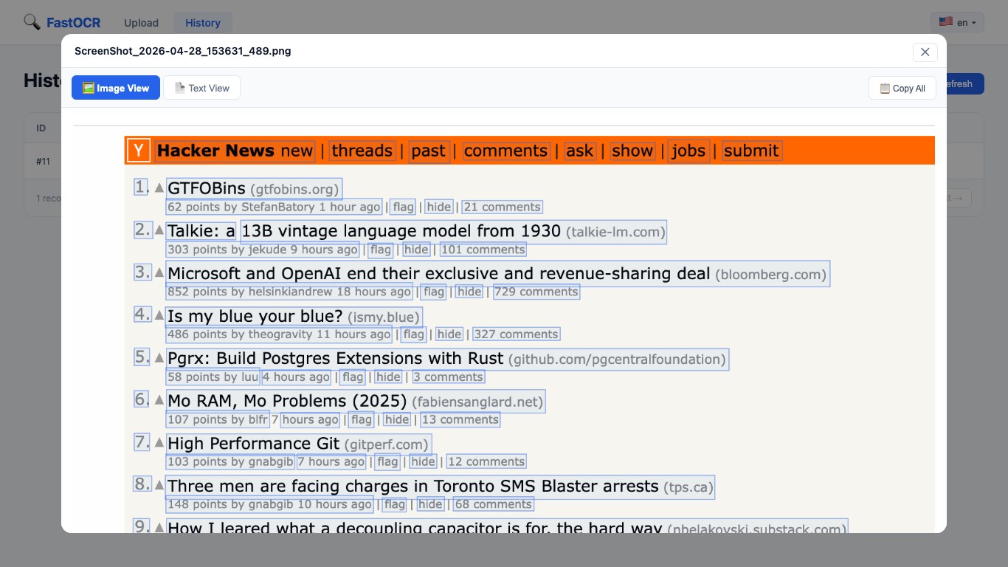Click upvote arrow beside High Performance Git
The height and width of the screenshot is (567, 1008).
tap(159, 443)
